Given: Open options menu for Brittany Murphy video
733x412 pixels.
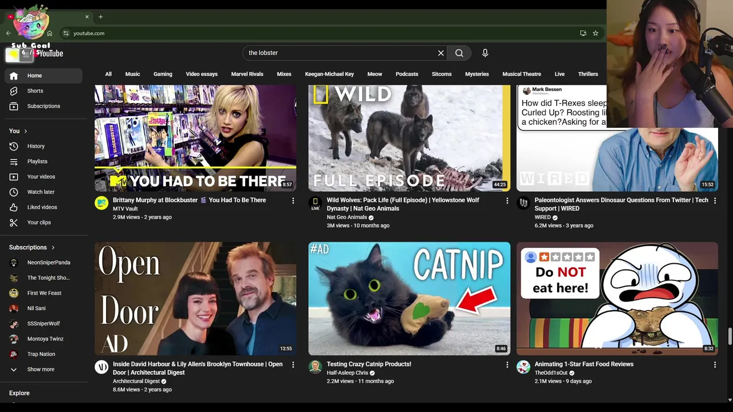Looking at the screenshot, I should click(293, 201).
